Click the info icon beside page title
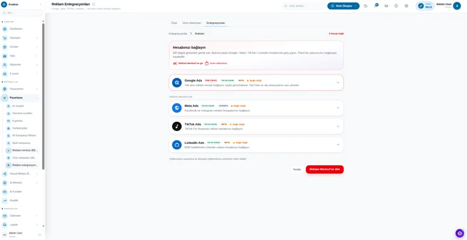467x240 pixels. 93,4
